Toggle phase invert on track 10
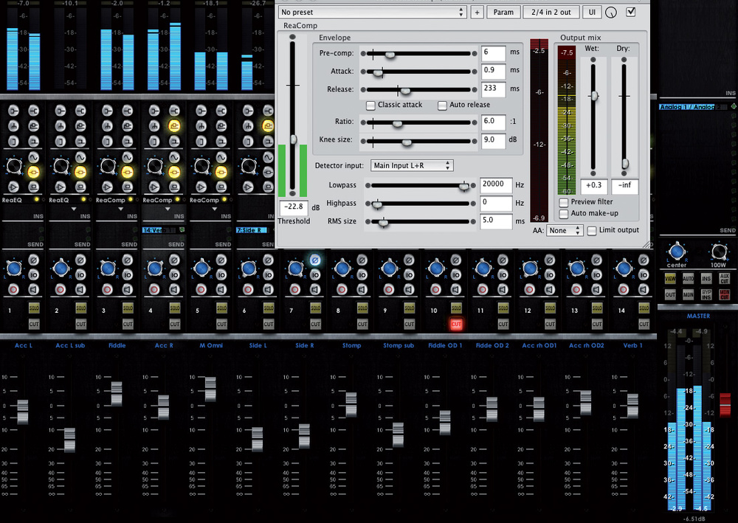 tap(455, 260)
